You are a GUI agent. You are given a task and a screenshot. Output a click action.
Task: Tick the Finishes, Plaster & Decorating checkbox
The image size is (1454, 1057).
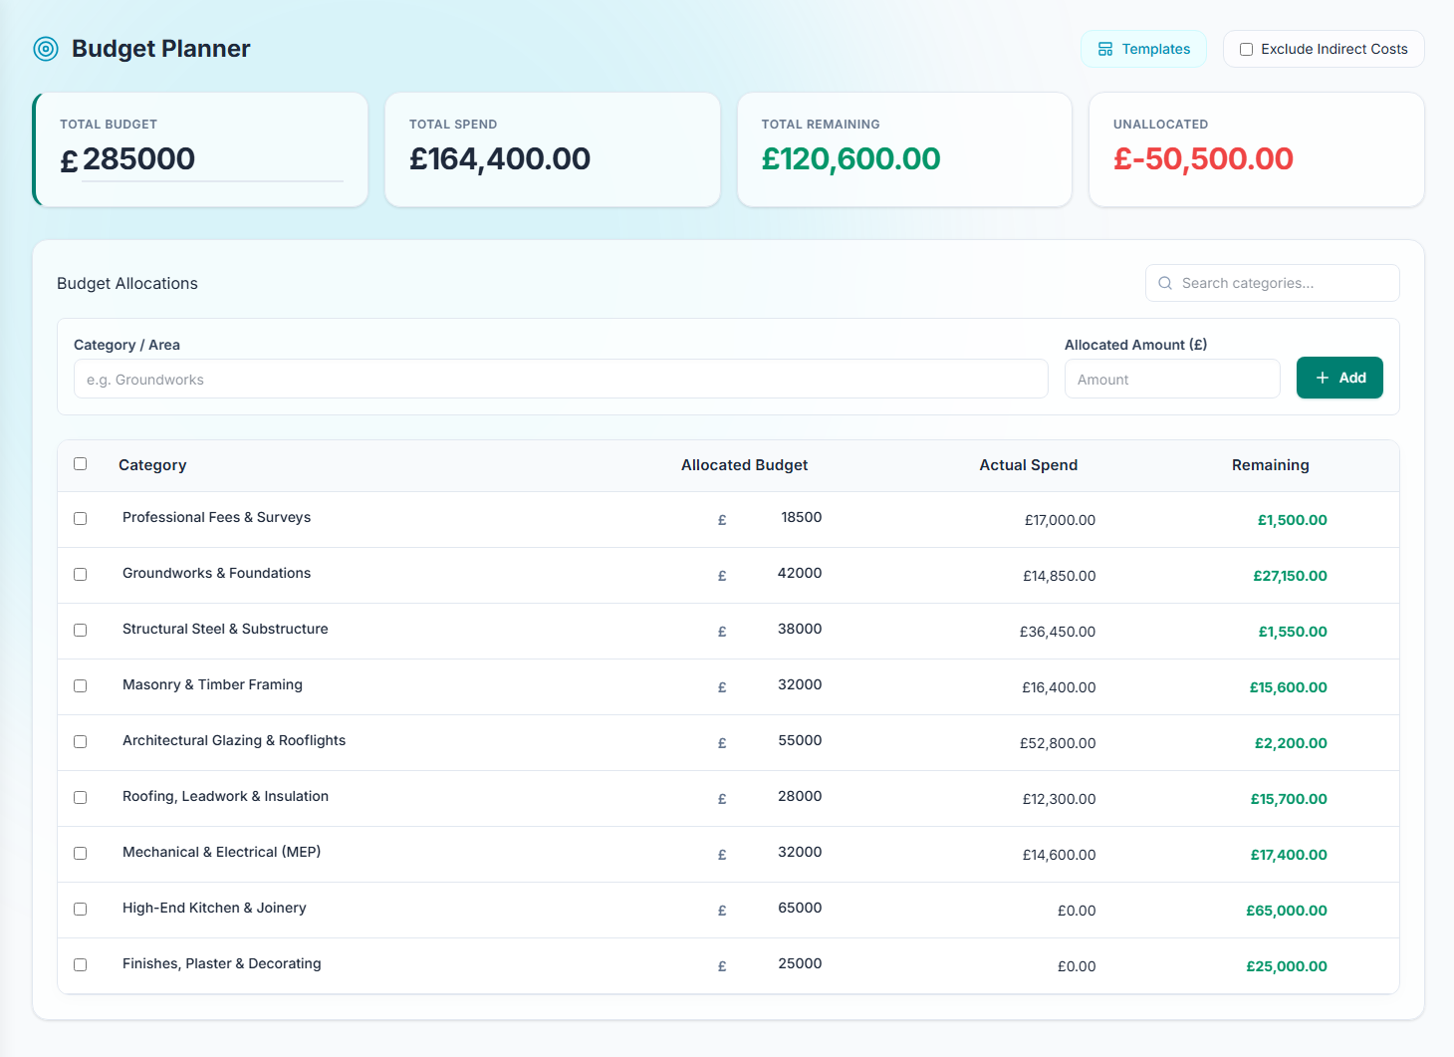tap(81, 964)
